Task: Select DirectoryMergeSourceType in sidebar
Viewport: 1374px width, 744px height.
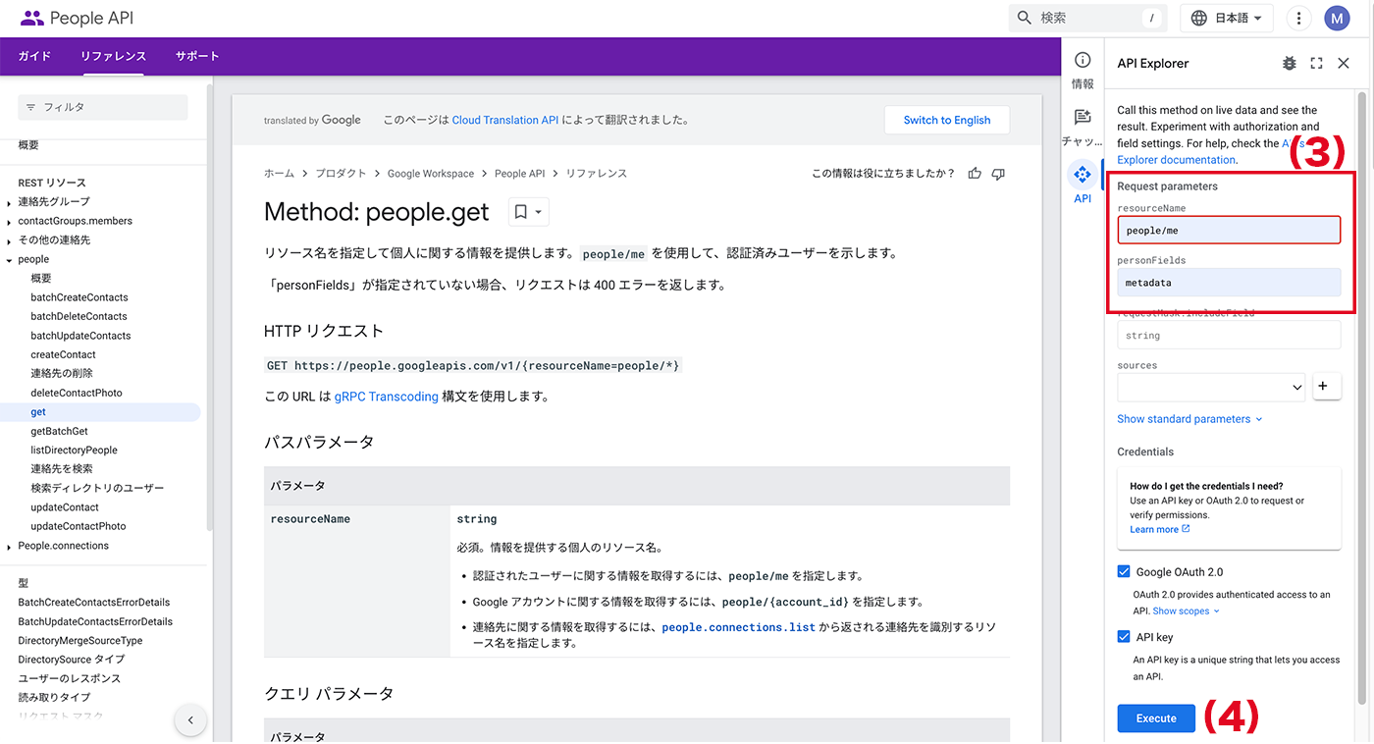Action: coord(80,641)
